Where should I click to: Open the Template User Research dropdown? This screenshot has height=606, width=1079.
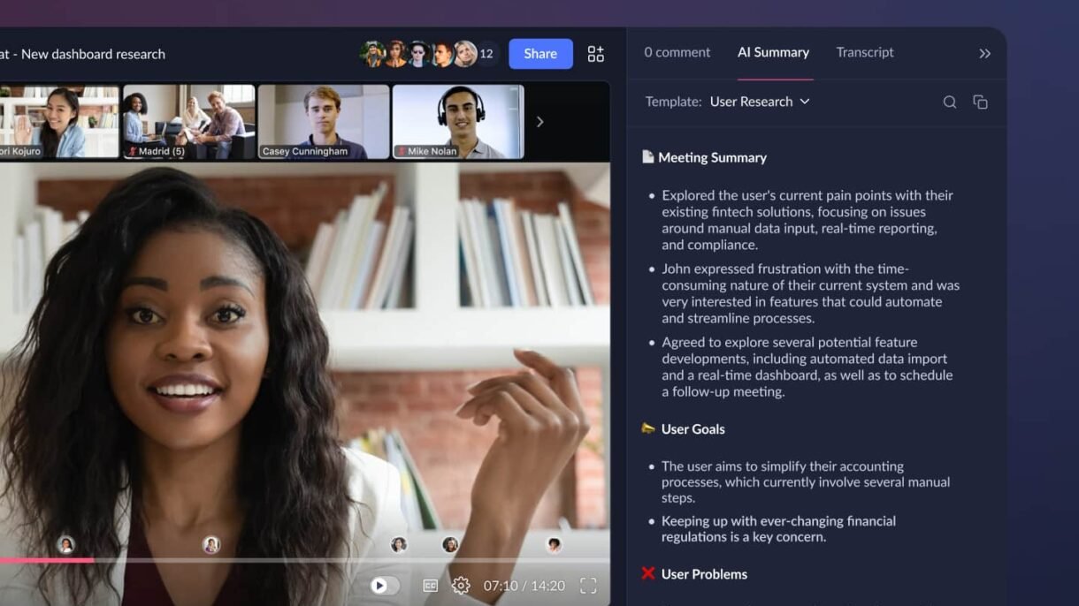(x=760, y=102)
